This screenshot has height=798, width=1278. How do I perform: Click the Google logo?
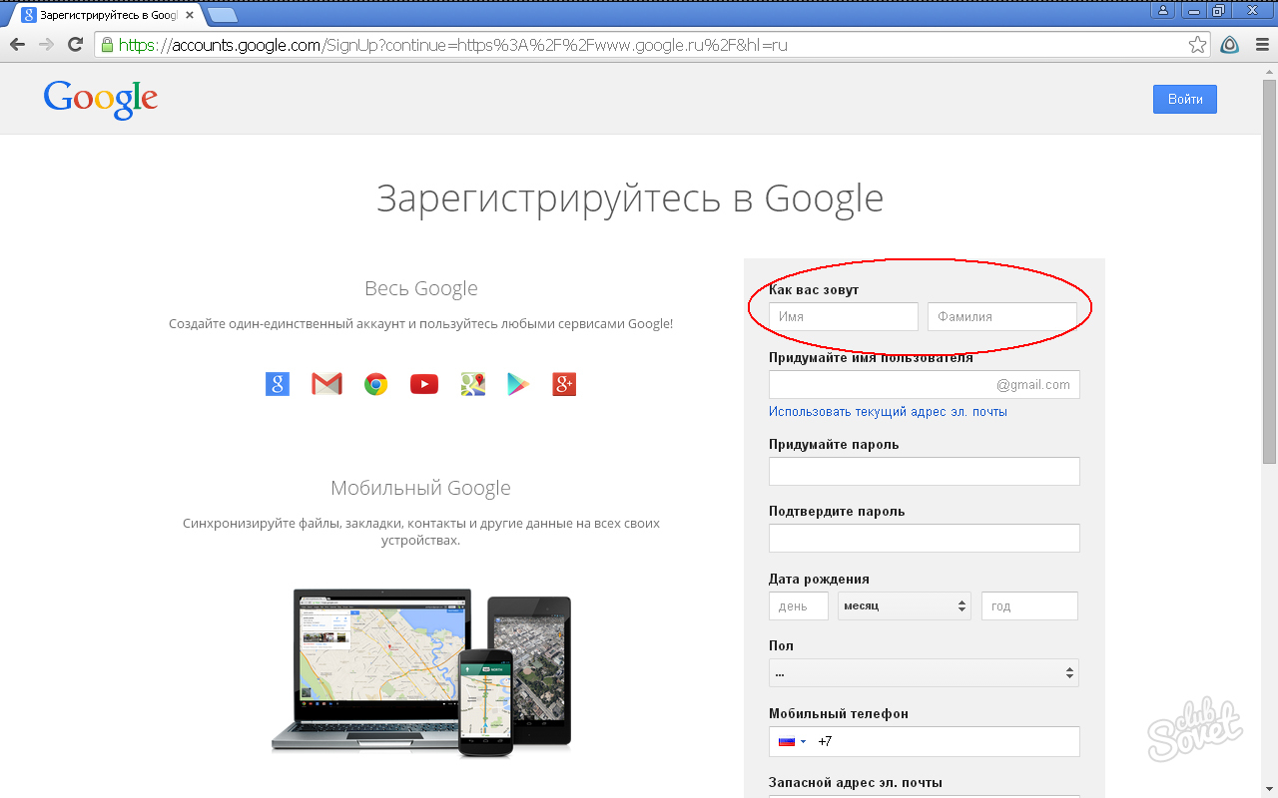pyautogui.click(x=101, y=99)
